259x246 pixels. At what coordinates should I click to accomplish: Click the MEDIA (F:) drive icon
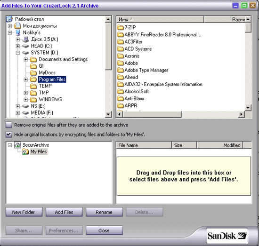coord(25,113)
